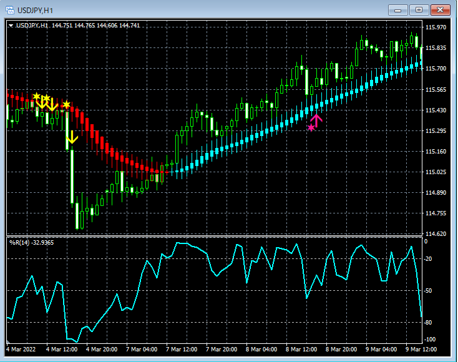Maximize the USDJPY,H1 chart window
Viewport: 458px width, 362px height.
click(x=419, y=10)
